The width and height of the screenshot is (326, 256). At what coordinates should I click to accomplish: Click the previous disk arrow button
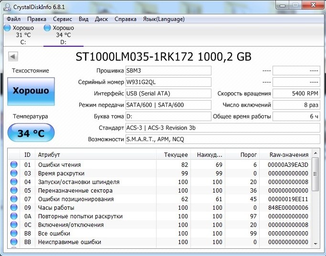(x=13, y=57)
